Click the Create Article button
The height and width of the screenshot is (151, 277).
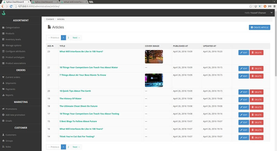click(x=259, y=28)
